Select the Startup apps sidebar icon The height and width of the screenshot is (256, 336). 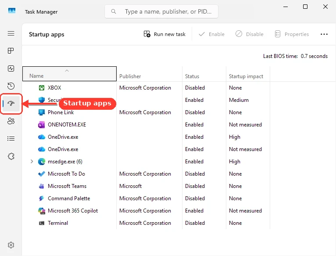point(11,104)
